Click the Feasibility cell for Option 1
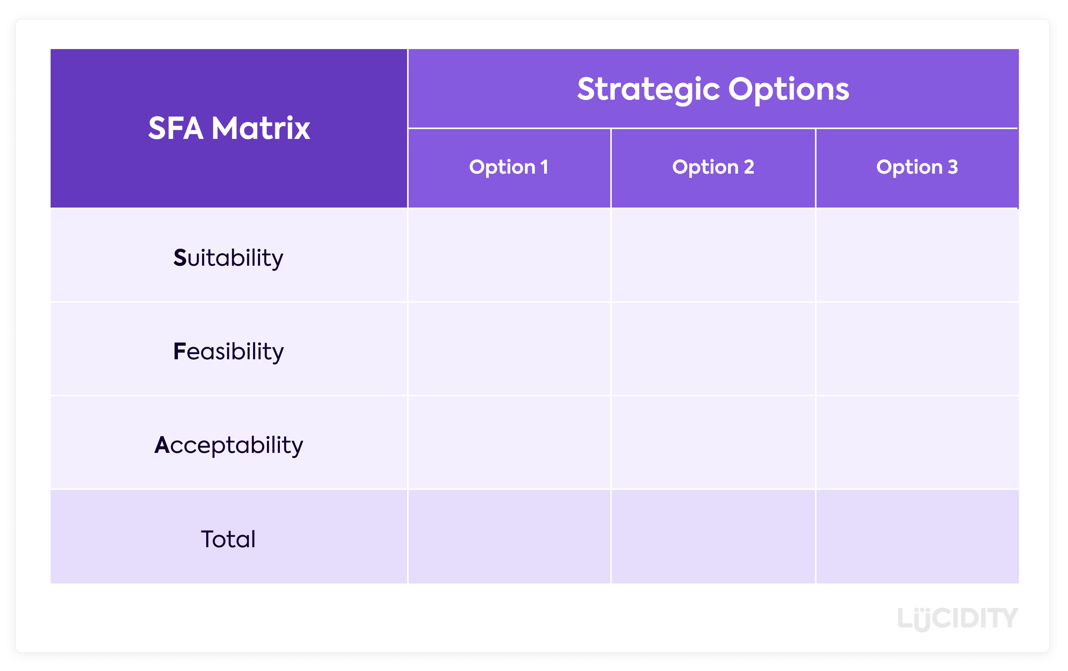 point(509,349)
